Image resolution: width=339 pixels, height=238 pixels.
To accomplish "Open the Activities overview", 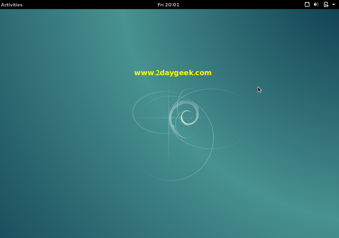I will point(12,5).
